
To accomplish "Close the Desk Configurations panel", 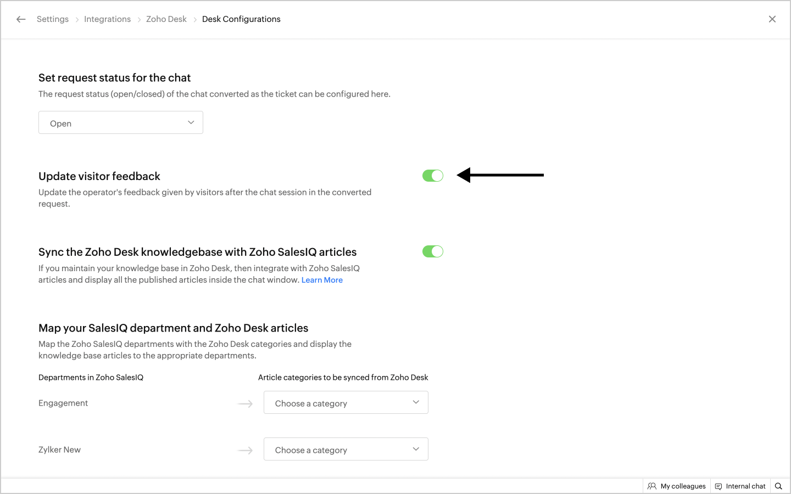I will (772, 19).
